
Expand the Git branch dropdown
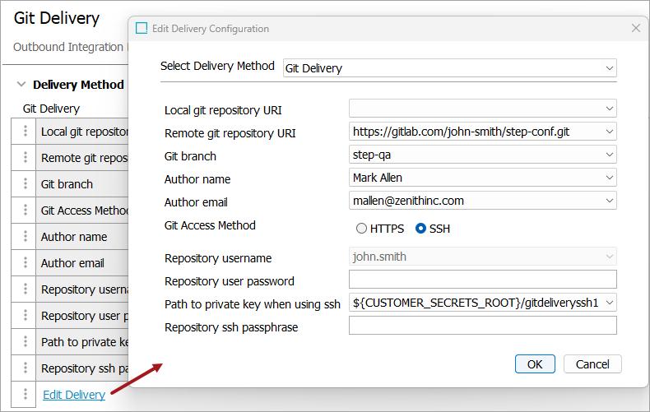point(609,155)
